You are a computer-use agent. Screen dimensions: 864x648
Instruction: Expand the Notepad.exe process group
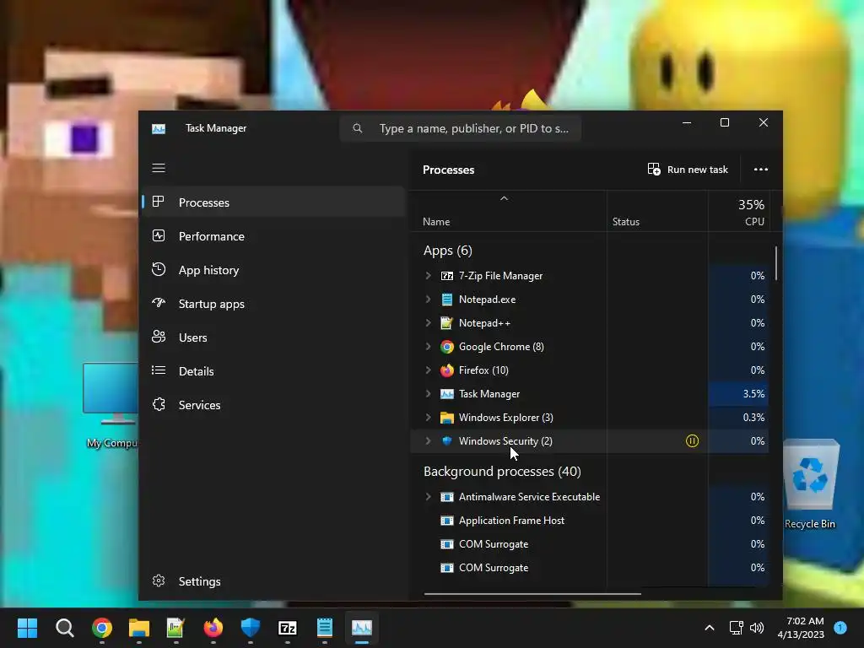[x=428, y=300]
